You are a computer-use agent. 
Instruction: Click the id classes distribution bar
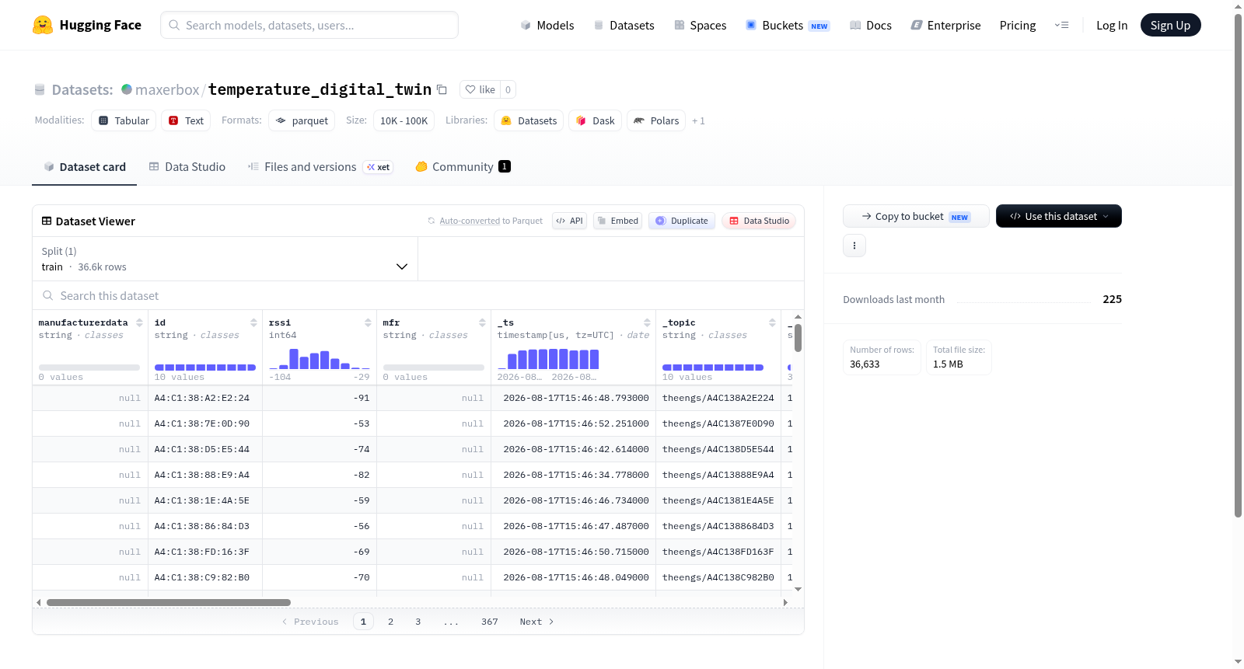point(205,367)
